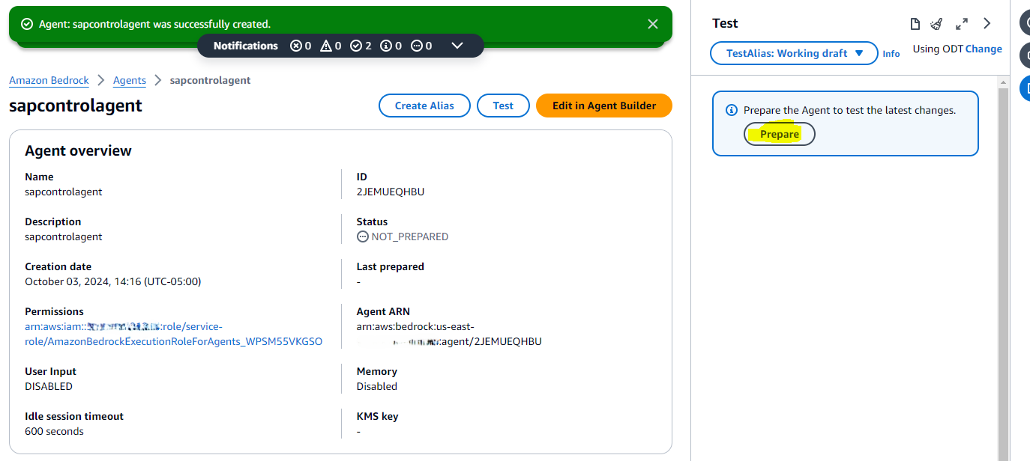Screen dimensions: 1030x461
Task: Click the Prepare button
Action: [780, 134]
